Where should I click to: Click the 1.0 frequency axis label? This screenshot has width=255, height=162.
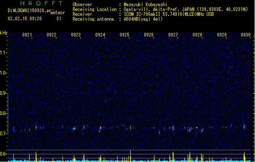[3, 73]
